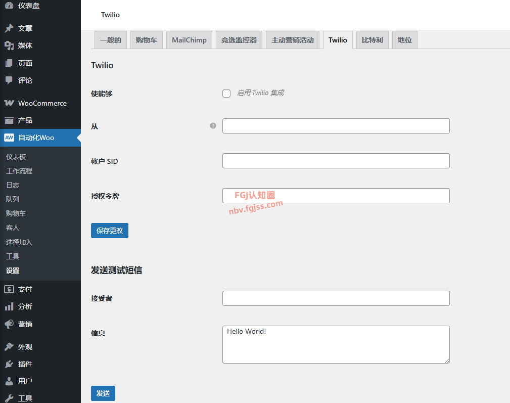Screen dimensions: 510x403
Task: Open 设置 in the submenu
Action: (x=13, y=271)
